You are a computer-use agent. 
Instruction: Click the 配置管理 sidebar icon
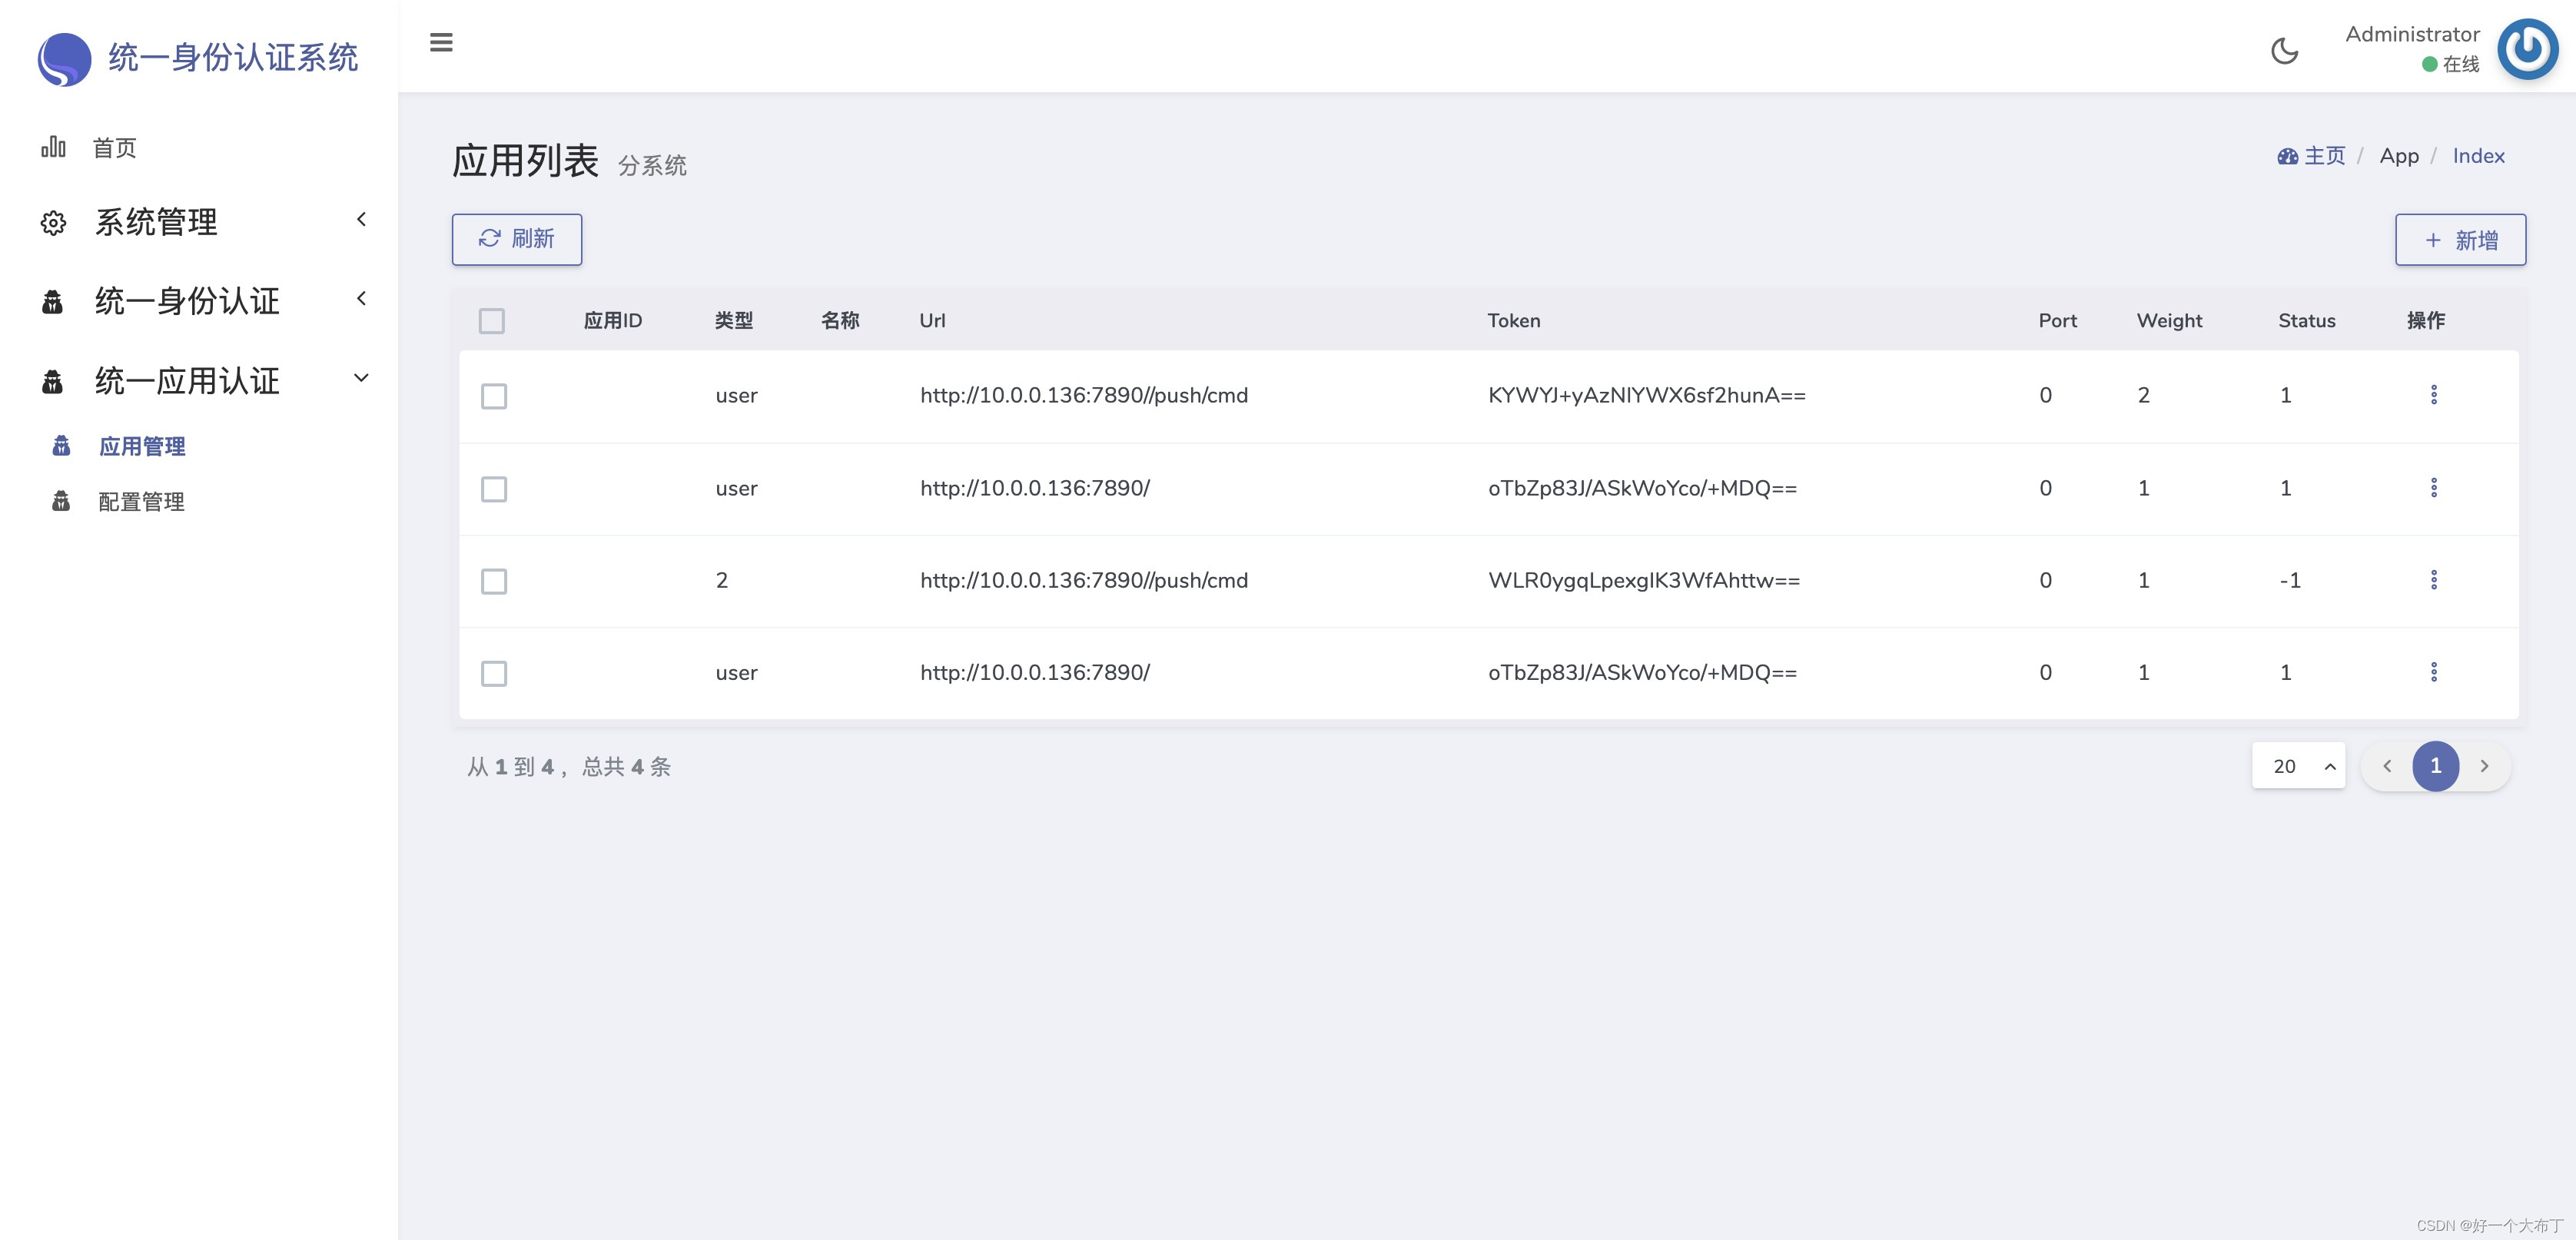(61, 500)
